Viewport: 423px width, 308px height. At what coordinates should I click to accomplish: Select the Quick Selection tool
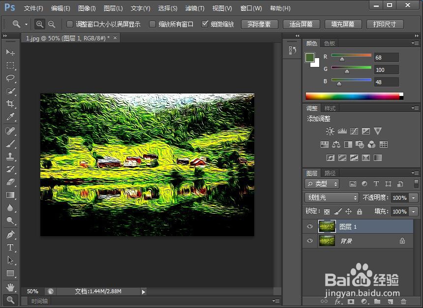click(10, 91)
